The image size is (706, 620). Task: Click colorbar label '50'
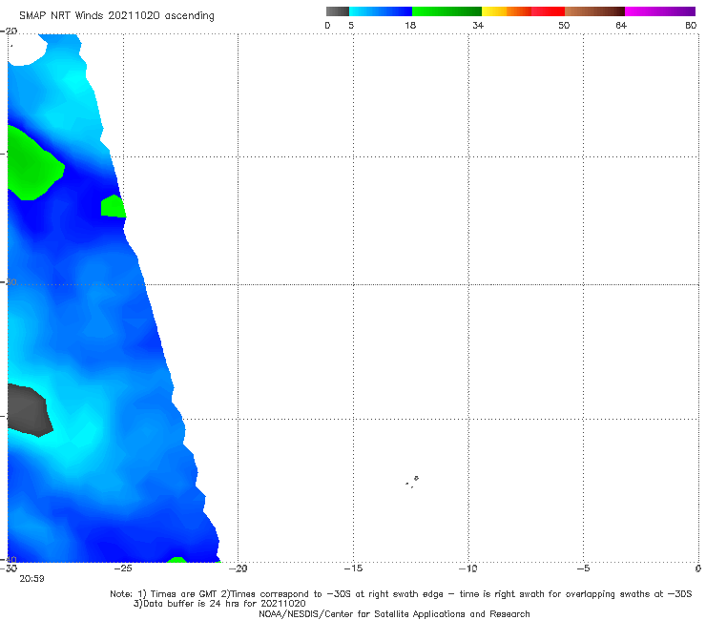[x=564, y=25]
